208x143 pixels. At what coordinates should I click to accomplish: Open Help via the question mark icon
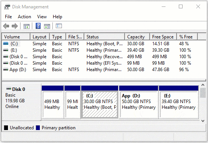point(38,26)
